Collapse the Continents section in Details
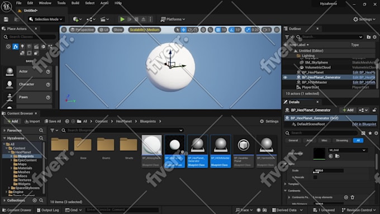 pyautogui.click(x=285, y=191)
